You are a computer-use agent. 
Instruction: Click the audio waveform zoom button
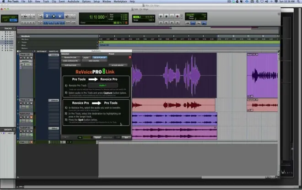pyautogui.click(x=26, y=16)
